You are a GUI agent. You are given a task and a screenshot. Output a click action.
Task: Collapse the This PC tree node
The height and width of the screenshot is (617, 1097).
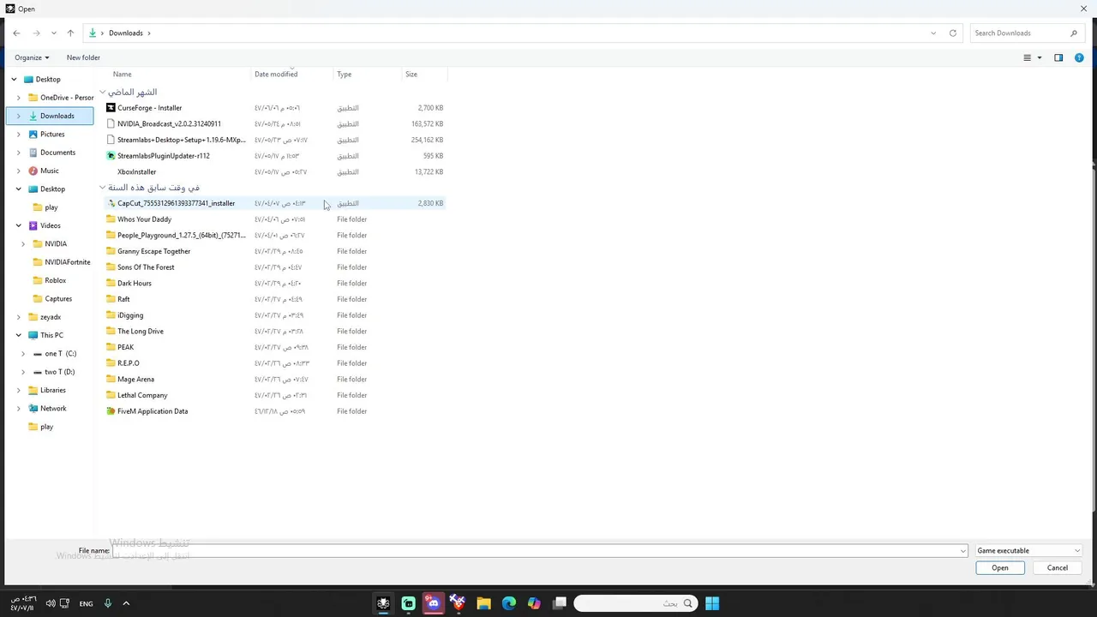(x=19, y=335)
